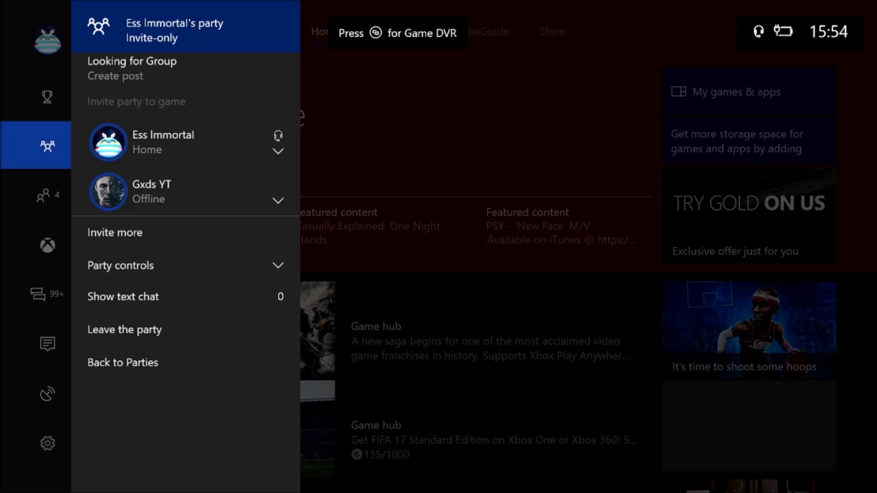
Task: Select the Party icon in the sidebar
Action: [x=36, y=145]
